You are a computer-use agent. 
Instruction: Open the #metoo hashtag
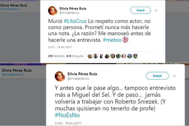pyautogui.click(x=112, y=40)
